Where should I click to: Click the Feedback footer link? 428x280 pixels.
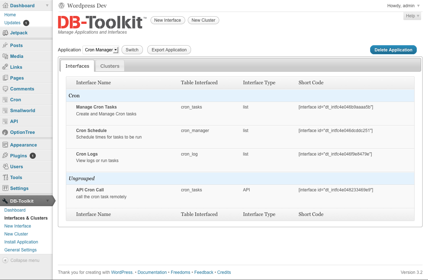(204, 272)
